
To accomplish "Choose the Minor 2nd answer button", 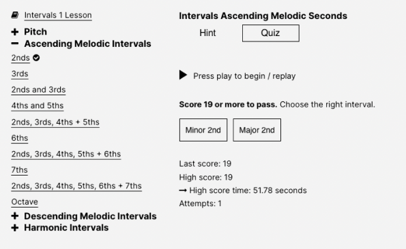I will pos(203,130).
